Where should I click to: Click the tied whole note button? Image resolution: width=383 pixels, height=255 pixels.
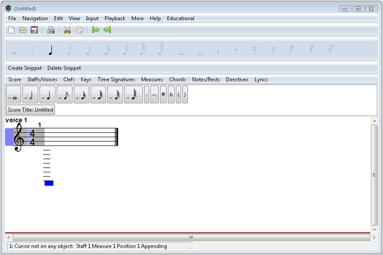coord(14,94)
